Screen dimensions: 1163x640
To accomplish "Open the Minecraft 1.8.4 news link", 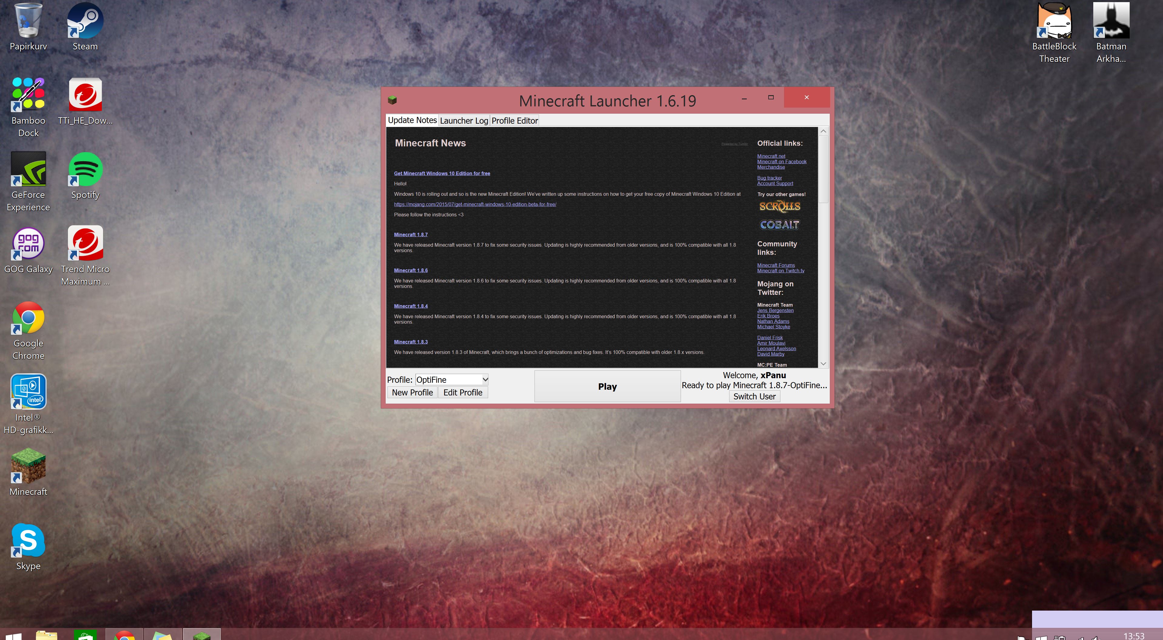I will click(411, 306).
